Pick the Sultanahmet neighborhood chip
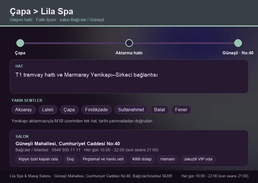The image size is (258, 183). click(x=131, y=110)
